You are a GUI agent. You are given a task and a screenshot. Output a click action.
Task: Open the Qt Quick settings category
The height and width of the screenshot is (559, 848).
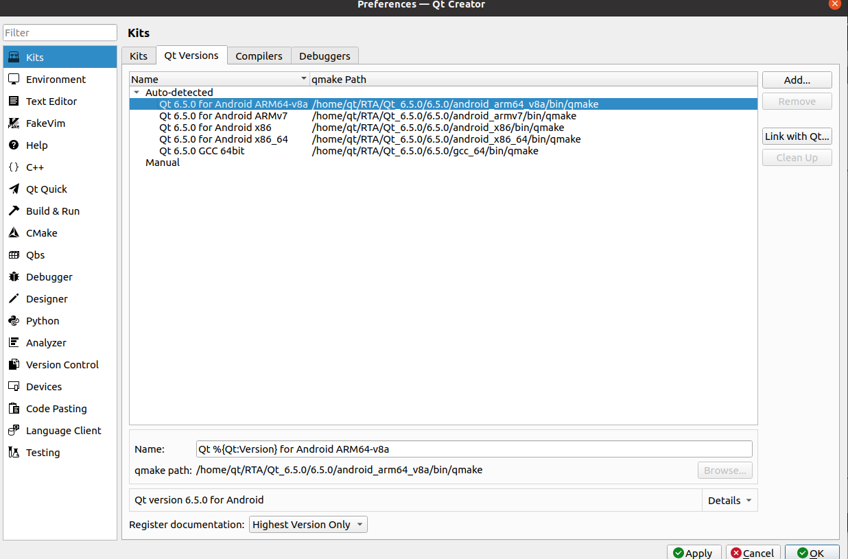click(x=60, y=189)
